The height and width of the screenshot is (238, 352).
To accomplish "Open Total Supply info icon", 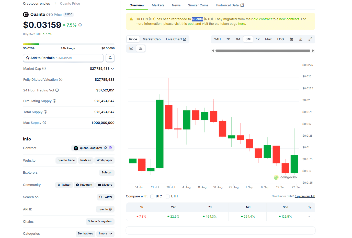I will (45, 112).
